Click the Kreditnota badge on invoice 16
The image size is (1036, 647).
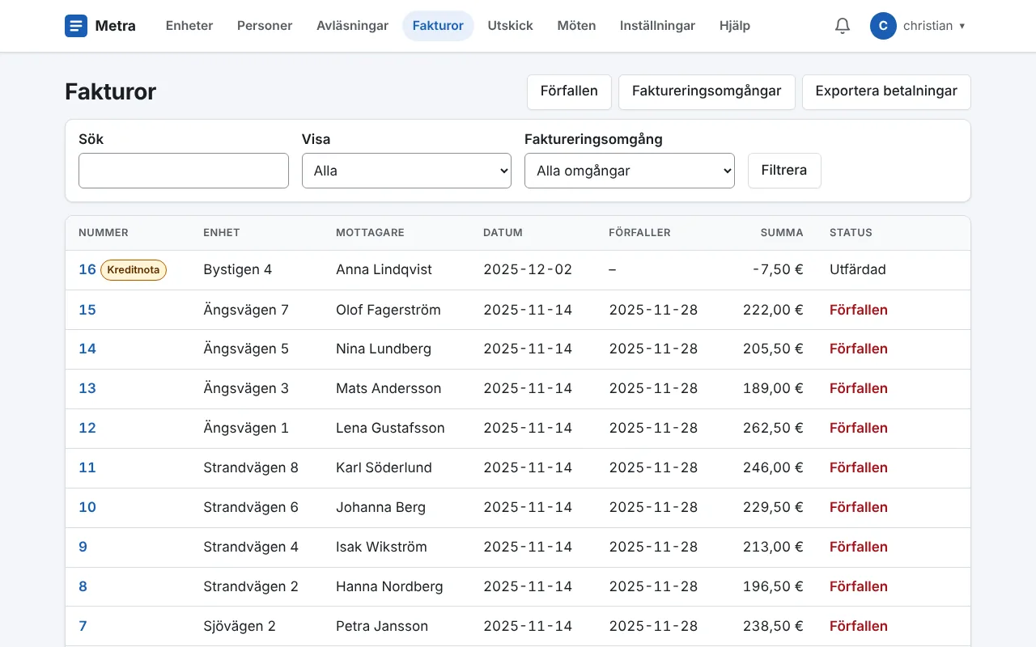coord(134,270)
